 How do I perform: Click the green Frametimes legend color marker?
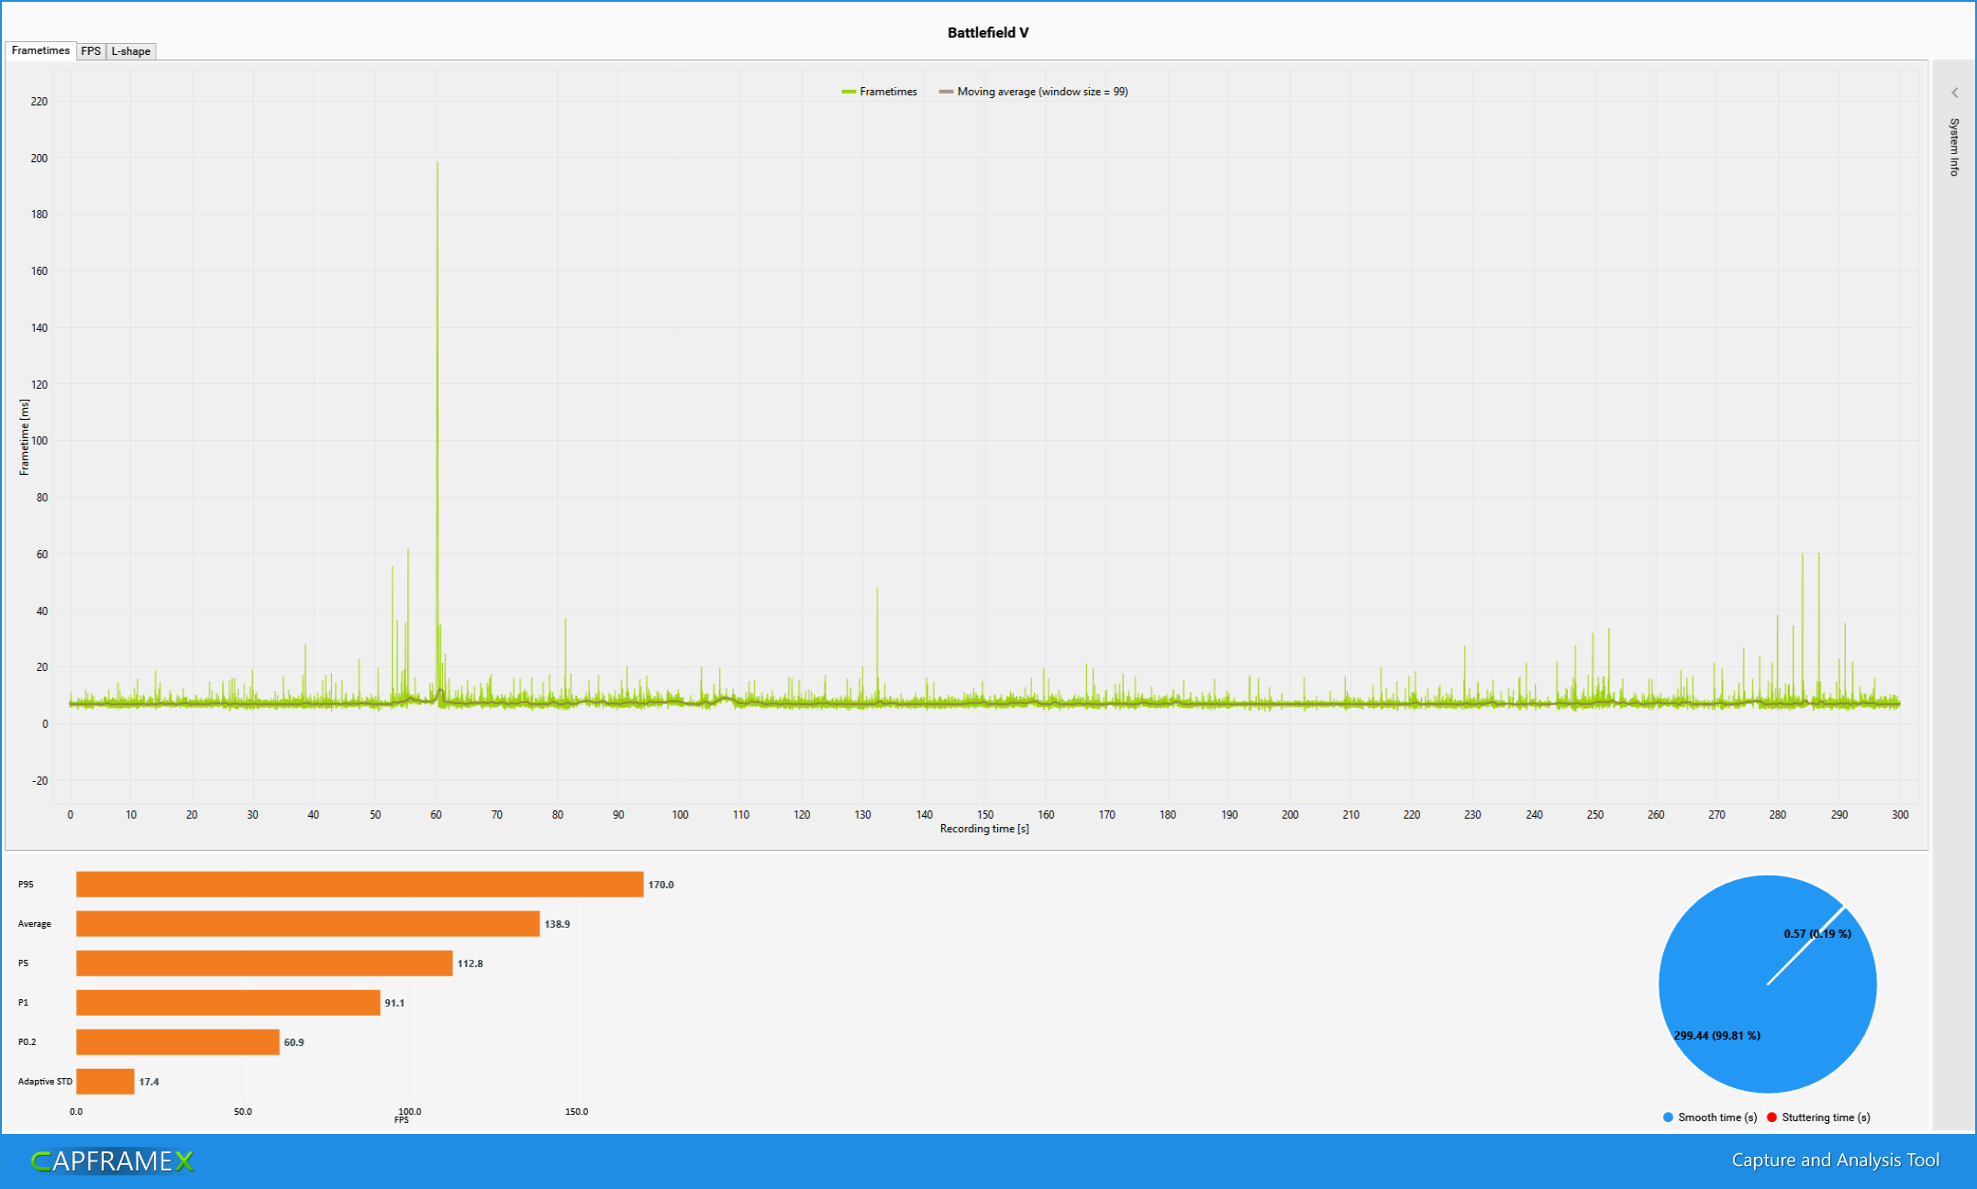point(849,92)
